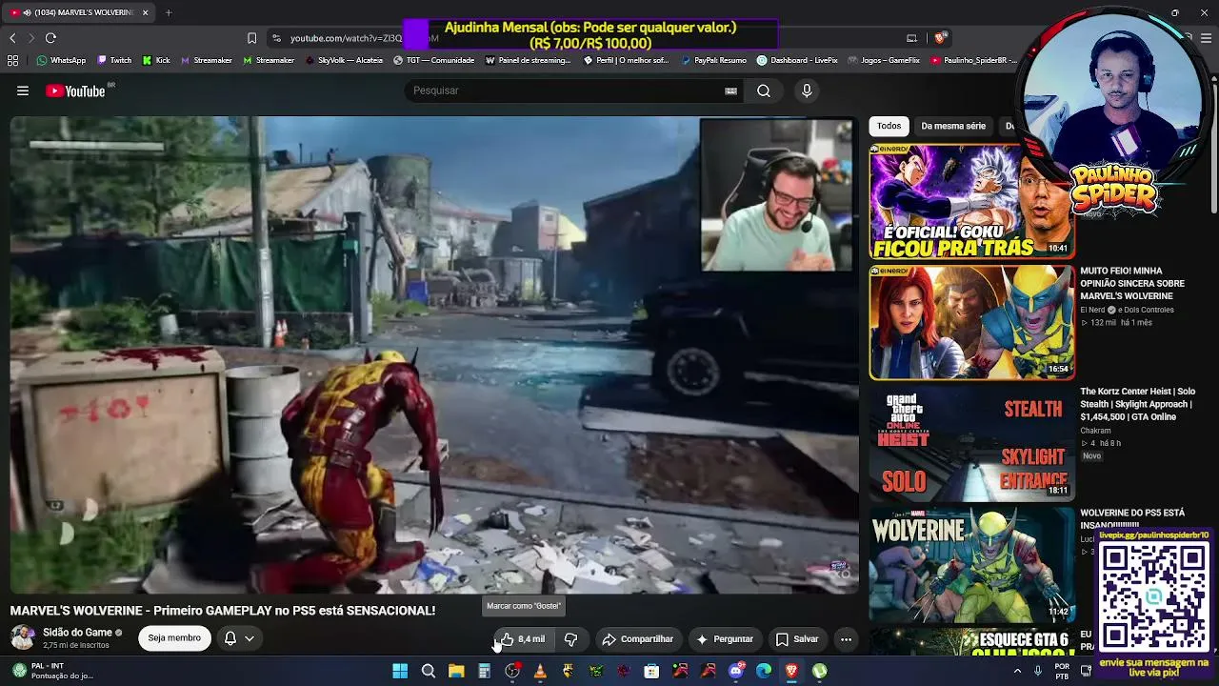
Task: Open The Kortz Center Heist video title
Action: click(1137, 404)
